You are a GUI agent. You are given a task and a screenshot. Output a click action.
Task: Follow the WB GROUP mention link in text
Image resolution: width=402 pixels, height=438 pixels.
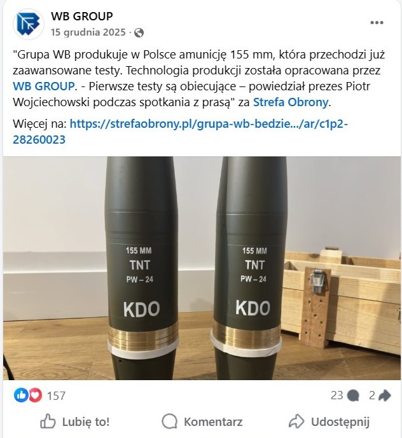click(x=44, y=86)
